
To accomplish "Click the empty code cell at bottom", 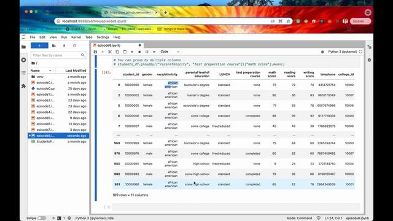I will [x=236, y=207].
